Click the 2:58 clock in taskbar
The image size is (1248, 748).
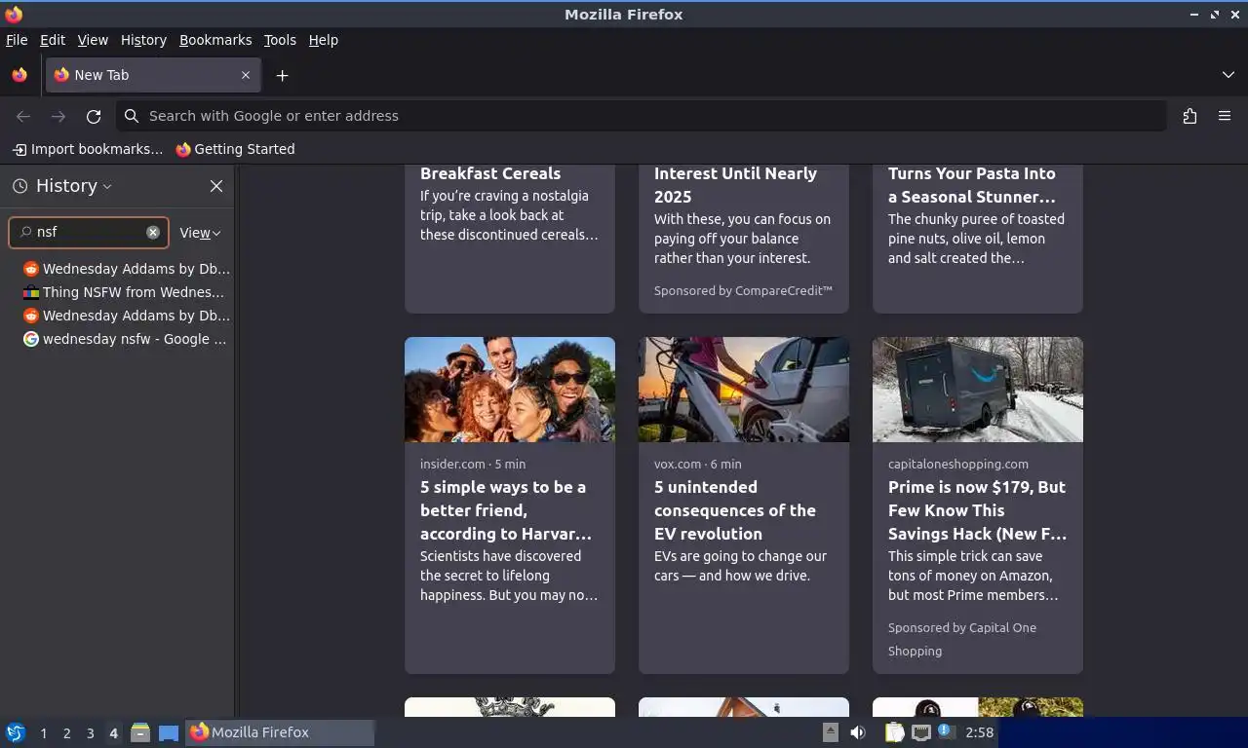(x=979, y=732)
